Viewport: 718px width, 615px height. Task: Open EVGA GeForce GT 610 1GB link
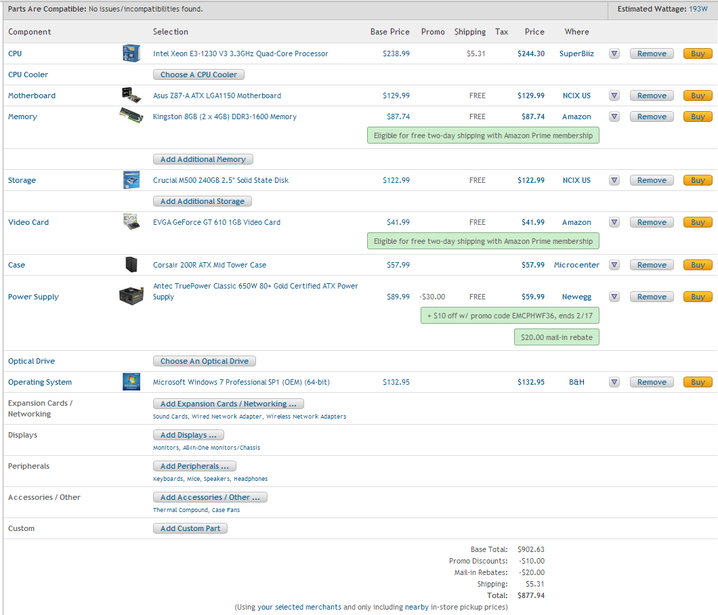217,223
